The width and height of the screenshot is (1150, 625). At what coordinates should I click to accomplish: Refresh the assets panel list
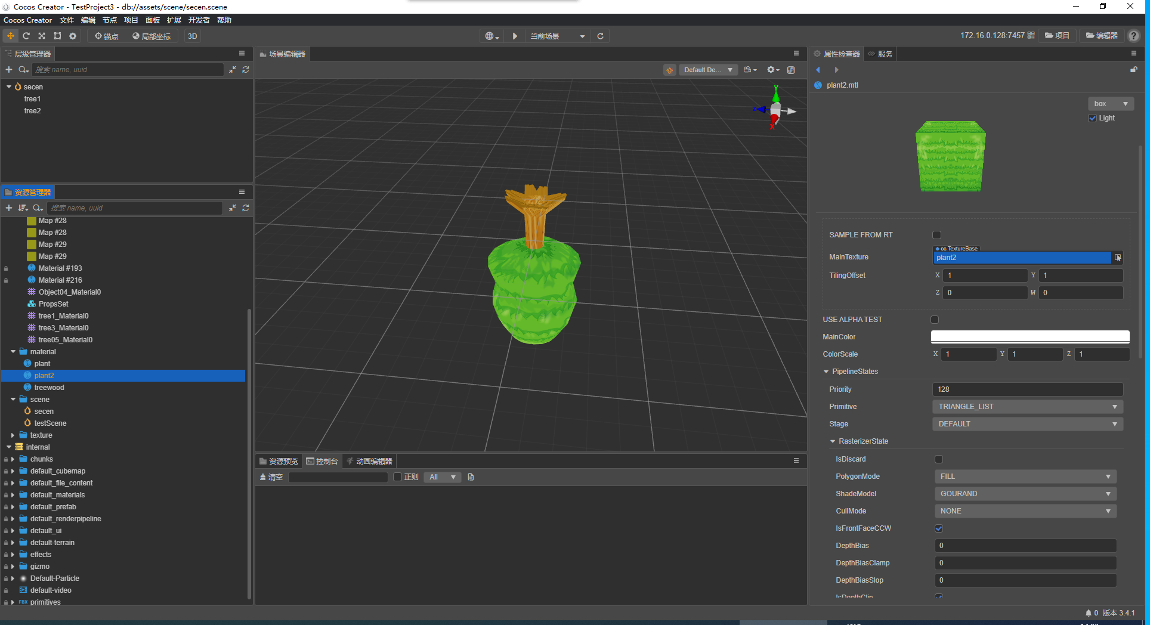coord(246,208)
